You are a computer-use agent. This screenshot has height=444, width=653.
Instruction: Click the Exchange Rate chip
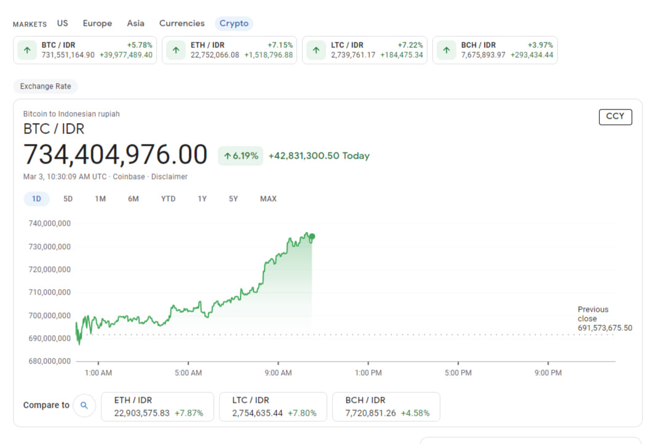(46, 86)
